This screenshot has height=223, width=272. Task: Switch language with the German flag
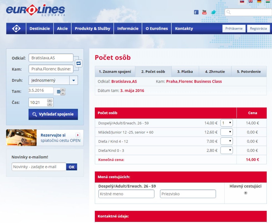coord(259,1)
